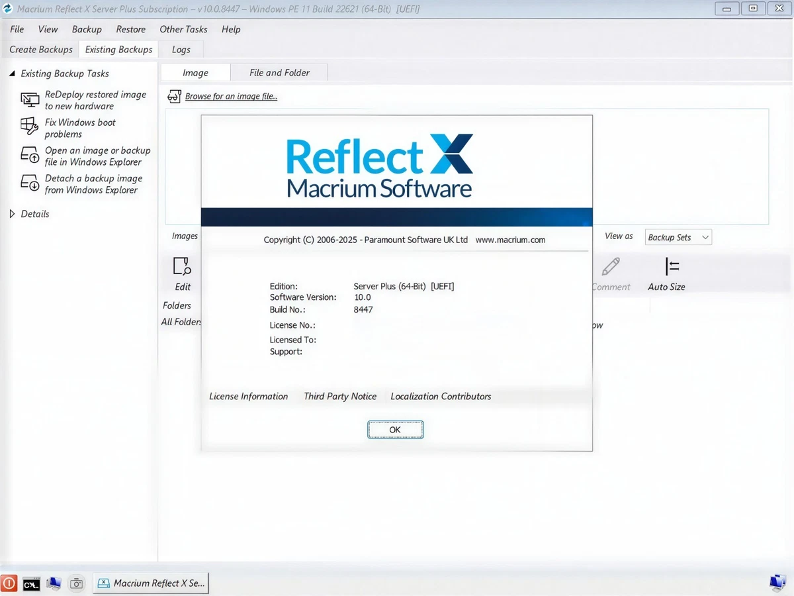The image size is (794, 596).
Task: Open the View as Backup Sets dropdown
Action: pos(678,237)
